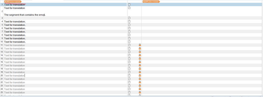
Task: Click the orange lock icon on segment 20
Action: (140, 75)
